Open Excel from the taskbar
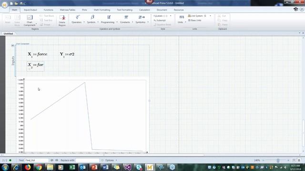Screen dimensions: 305x171 click(72, 167)
